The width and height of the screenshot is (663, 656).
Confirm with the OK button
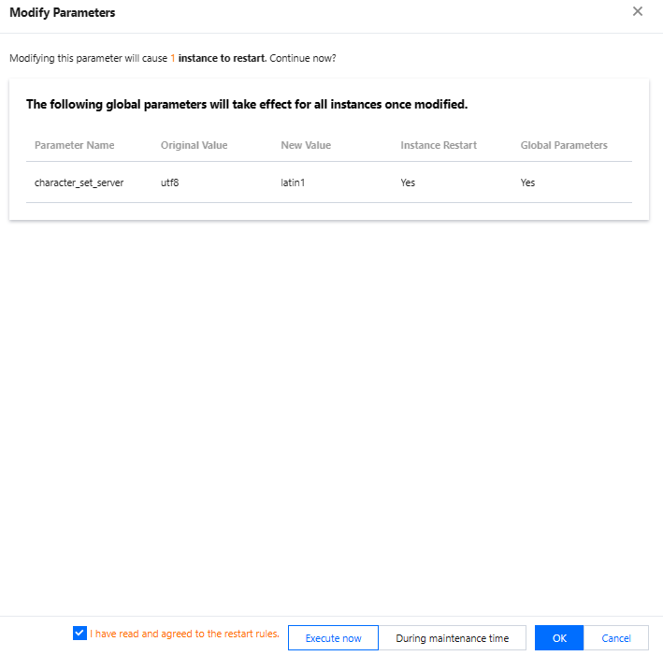[x=559, y=638]
